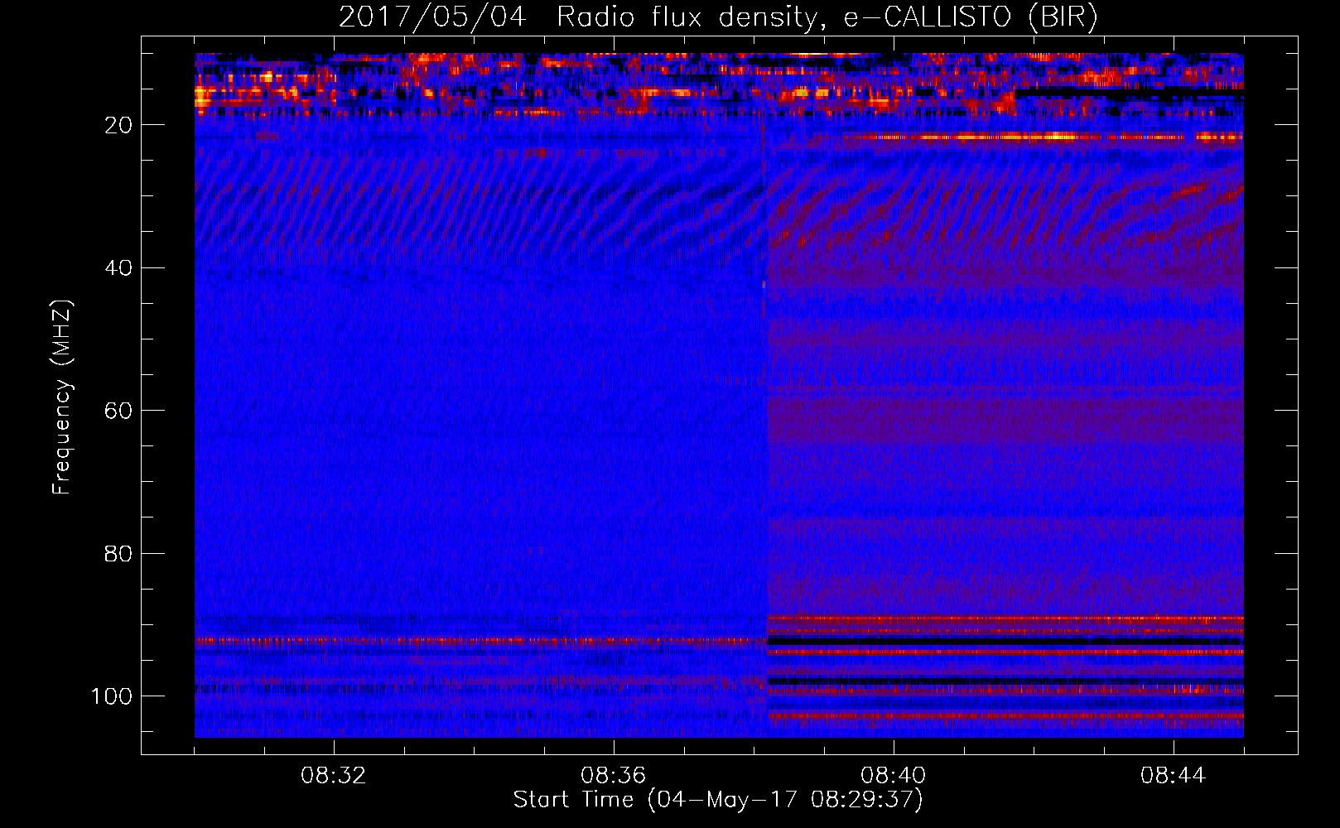Click the 08:32 time tick label

334,776
